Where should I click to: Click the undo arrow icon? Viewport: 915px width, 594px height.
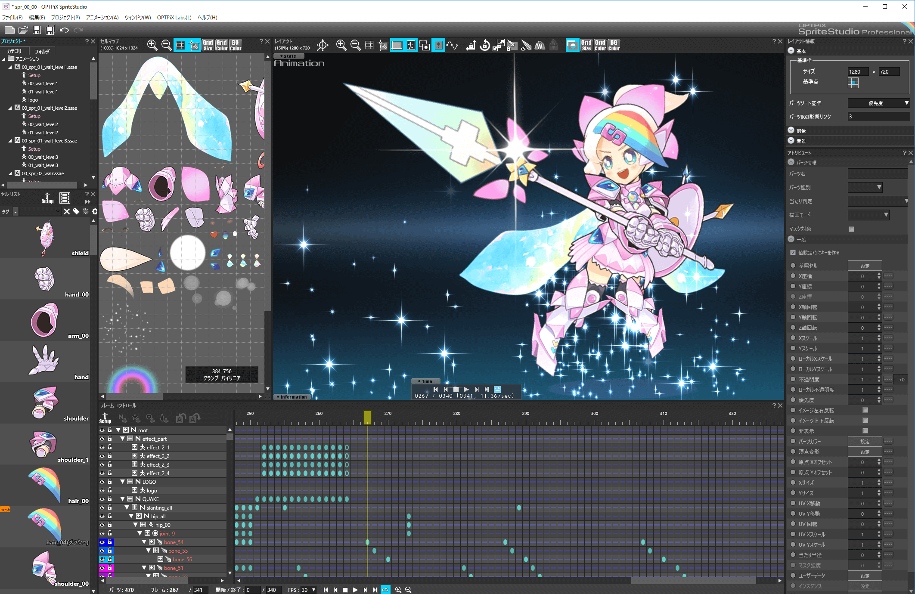click(x=64, y=30)
